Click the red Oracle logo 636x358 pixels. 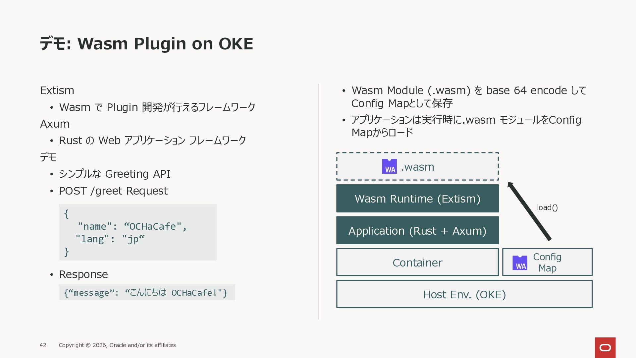[605, 347]
